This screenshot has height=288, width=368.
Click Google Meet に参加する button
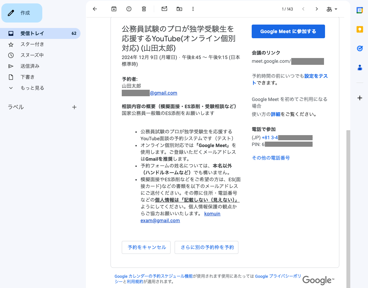[x=288, y=31]
